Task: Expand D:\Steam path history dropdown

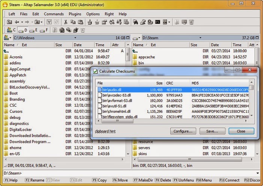Action: coord(200,38)
